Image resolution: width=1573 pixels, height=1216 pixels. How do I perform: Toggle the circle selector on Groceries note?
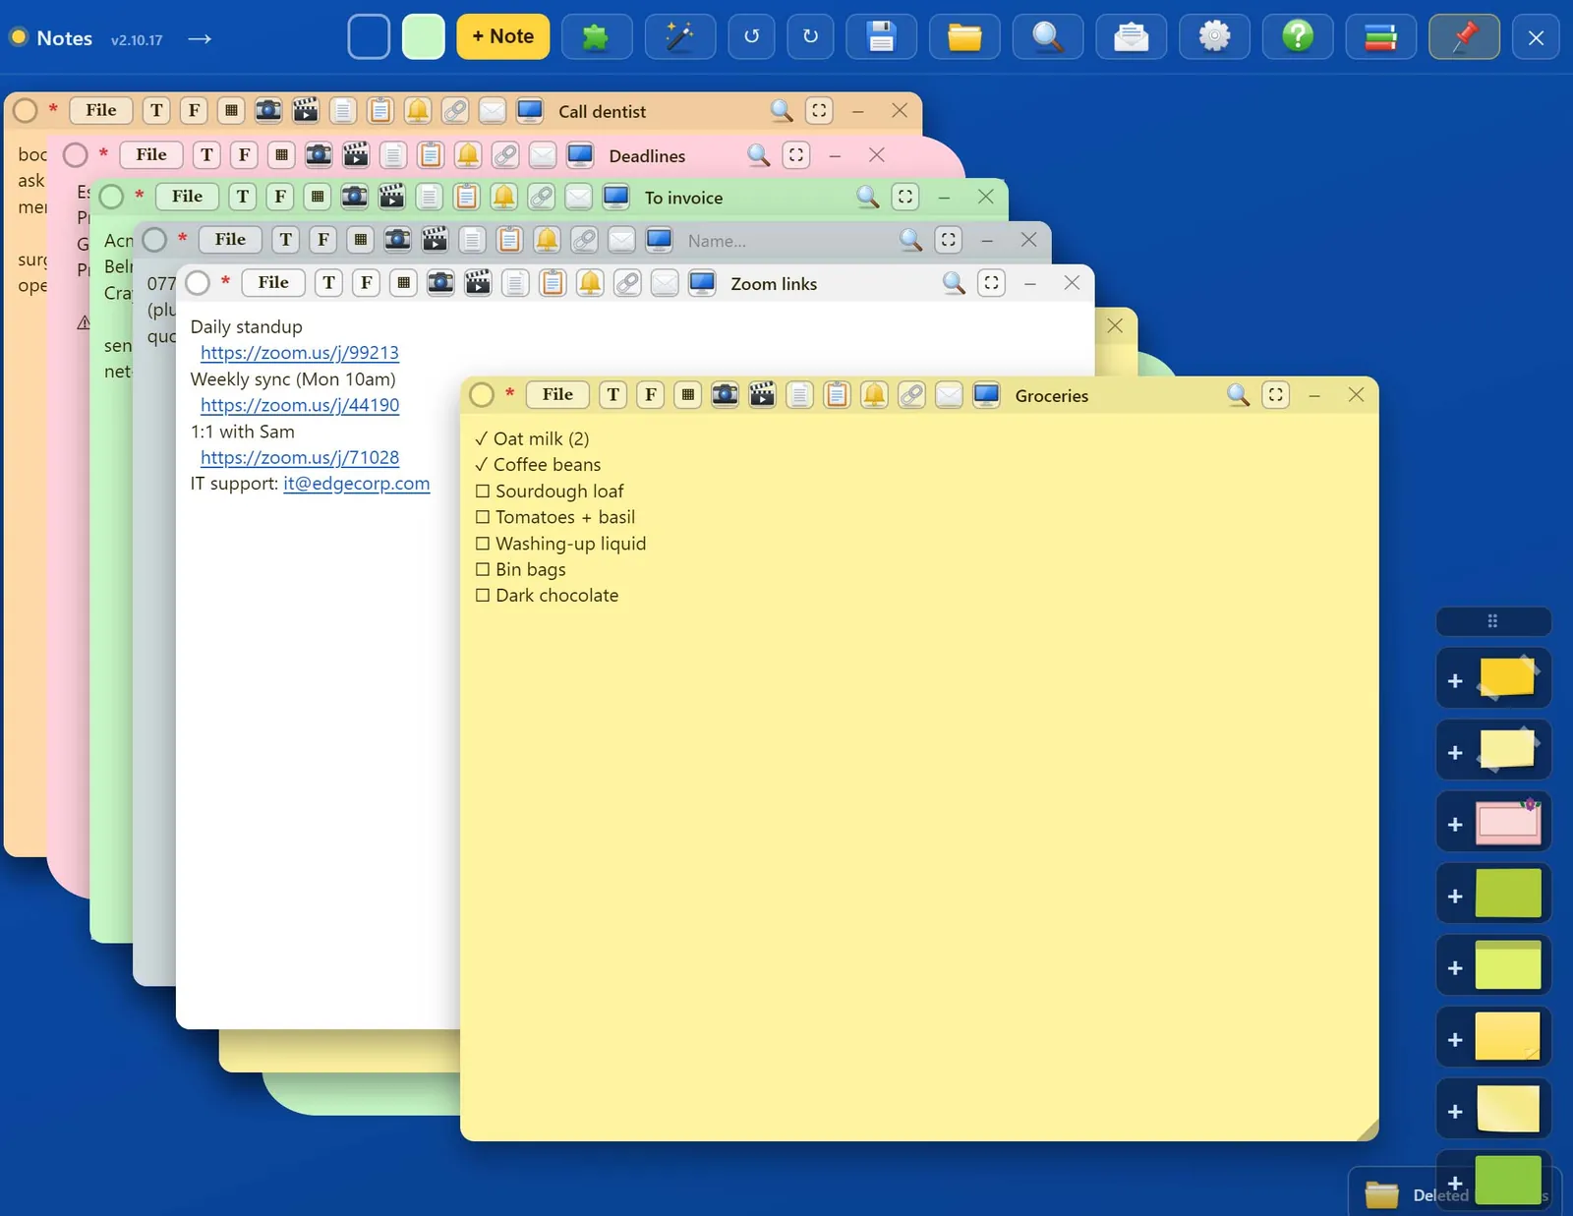[482, 395]
